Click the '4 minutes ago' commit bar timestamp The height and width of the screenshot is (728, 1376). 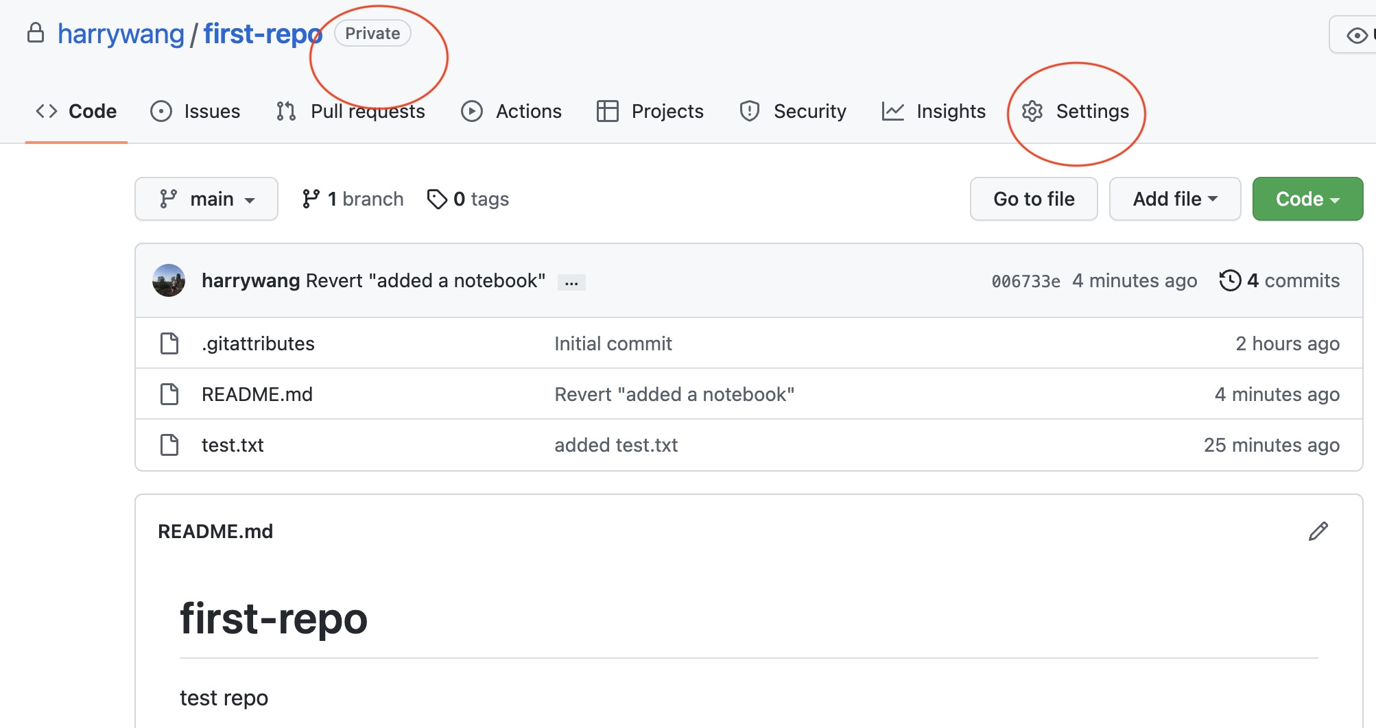point(1135,280)
